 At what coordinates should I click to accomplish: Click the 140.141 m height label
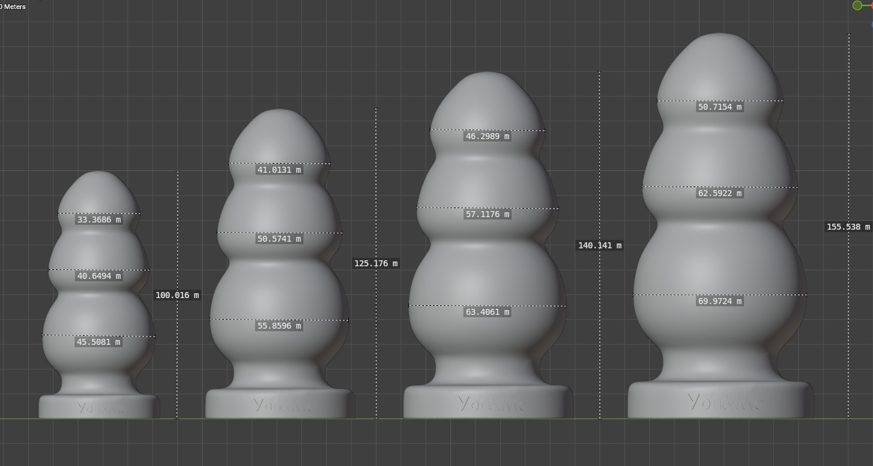(599, 245)
